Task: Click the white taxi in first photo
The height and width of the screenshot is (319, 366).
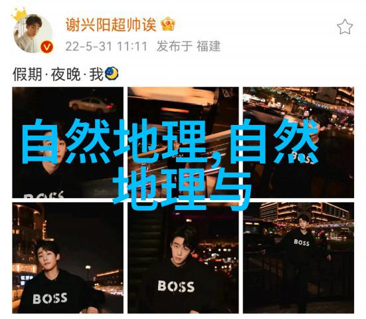Action: click(x=92, y=105)
